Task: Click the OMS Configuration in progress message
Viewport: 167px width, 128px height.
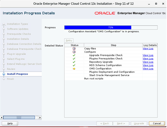Action: 104,32
